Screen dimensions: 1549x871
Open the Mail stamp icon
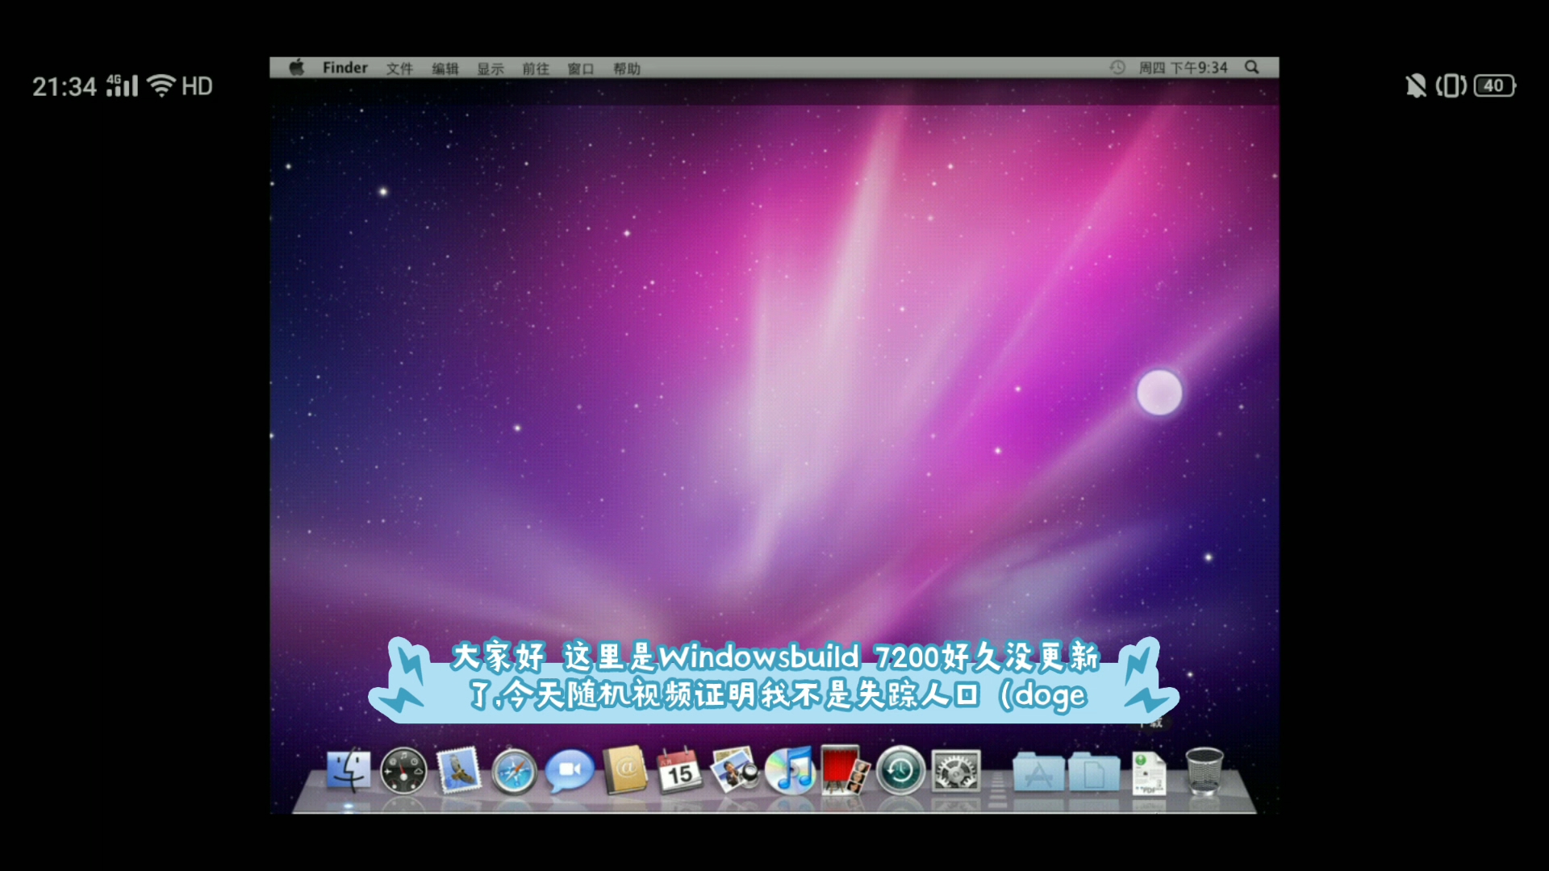pos(458,770)
